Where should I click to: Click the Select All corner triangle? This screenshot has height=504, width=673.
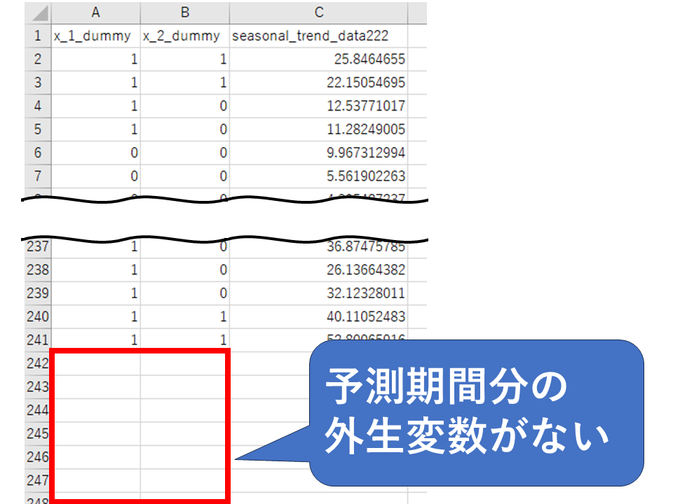(38, 13)
